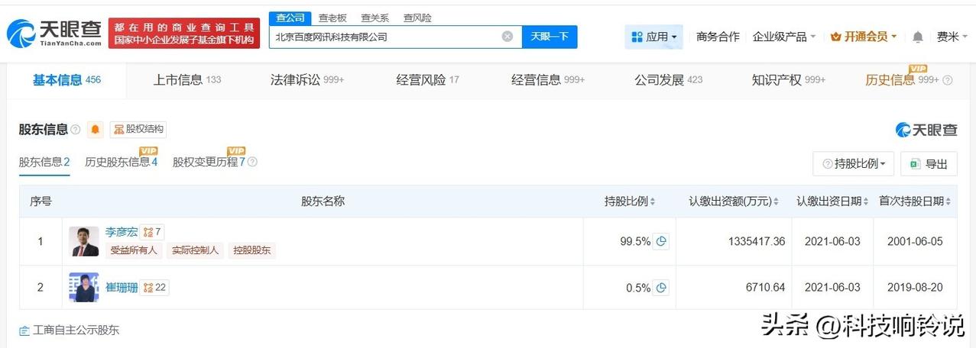Open 商务合作 link

click(718, 37)
